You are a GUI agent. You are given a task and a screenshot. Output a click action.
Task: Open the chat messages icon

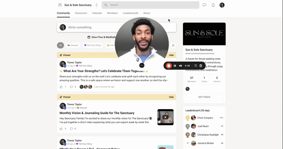click(204, 5)
